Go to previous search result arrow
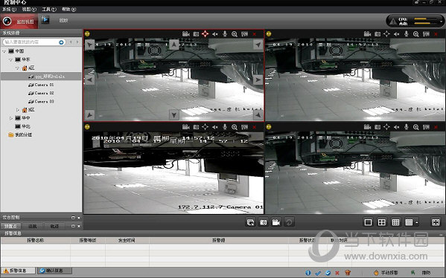This screenshot has width=446, height=278. (71, 42)
